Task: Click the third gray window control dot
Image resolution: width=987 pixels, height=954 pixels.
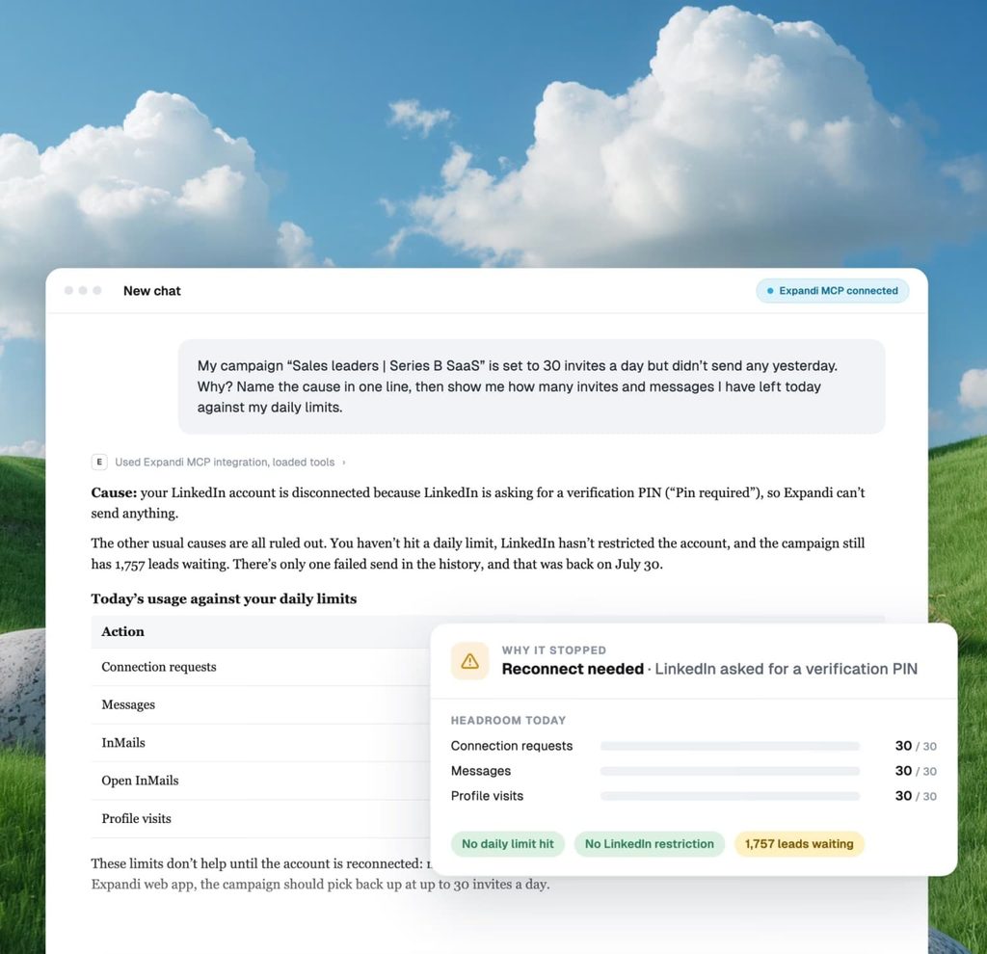Action: [x=97, y=290]
